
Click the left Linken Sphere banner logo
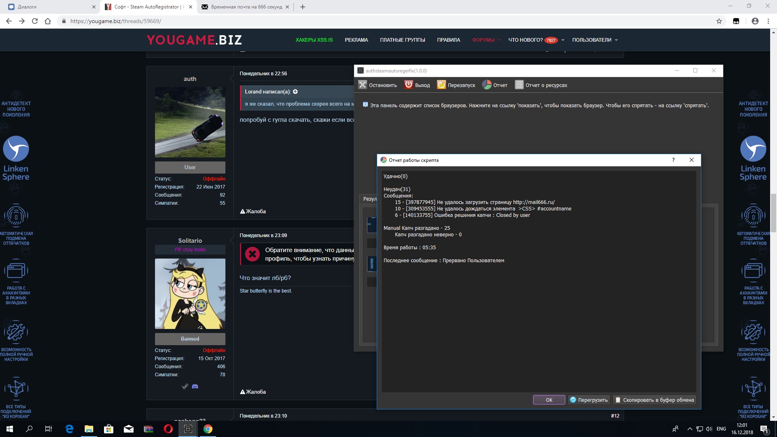[x=16, y=158]
